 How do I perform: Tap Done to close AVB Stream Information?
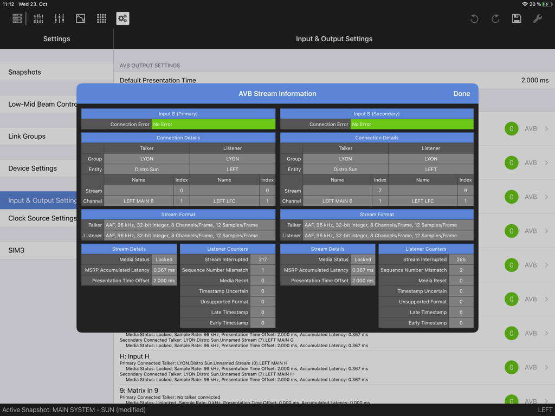pos(461,93)
